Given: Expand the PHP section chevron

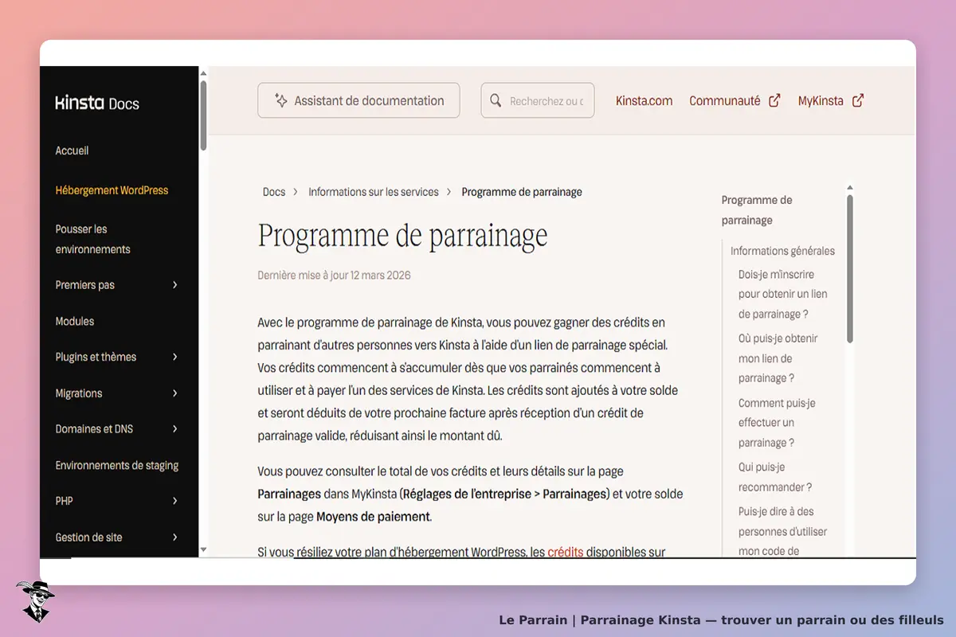Looking at the screenshot, I should [x=175, y=501].
